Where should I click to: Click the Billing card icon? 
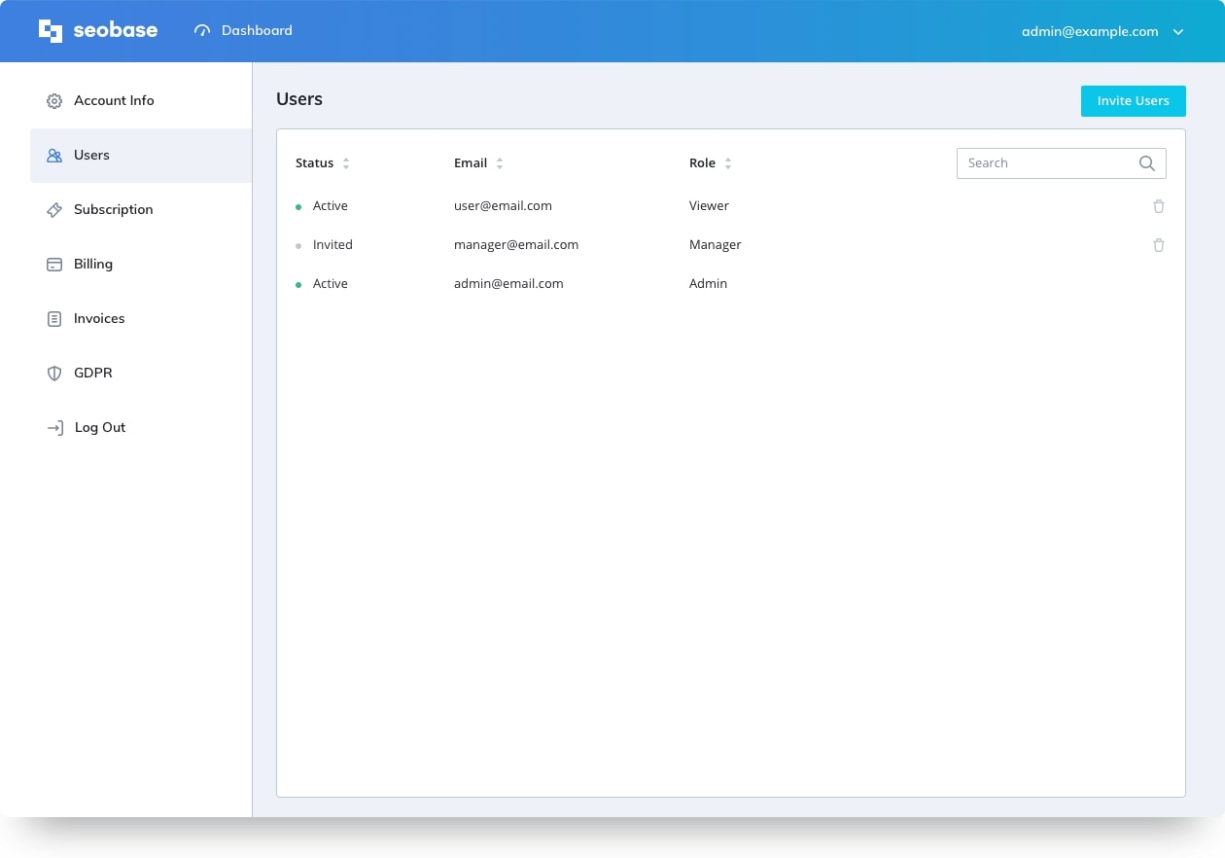click(x=54, y=265)
